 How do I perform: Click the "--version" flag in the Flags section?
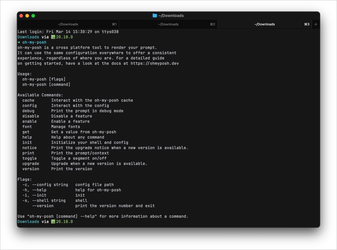43,206
